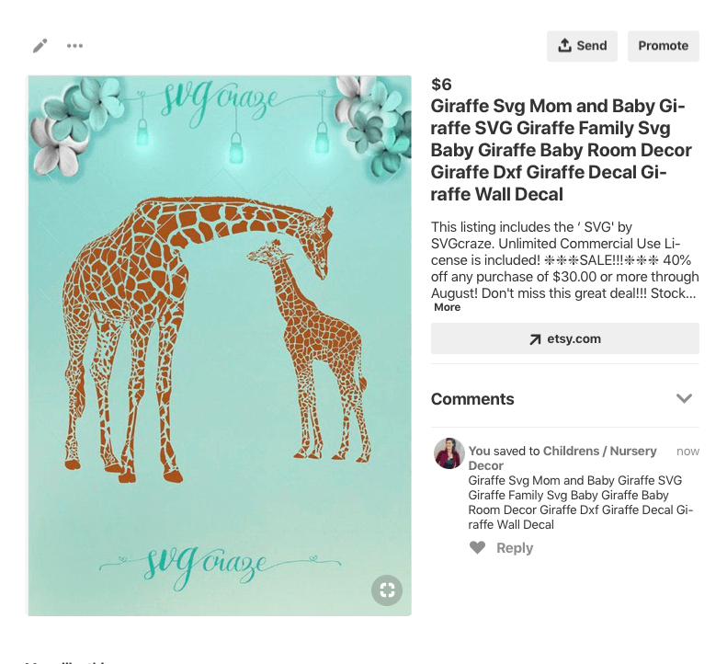Click the heart icon under the comment
The width and height of the screenshot is (727, 664).
tap(477, 548)
